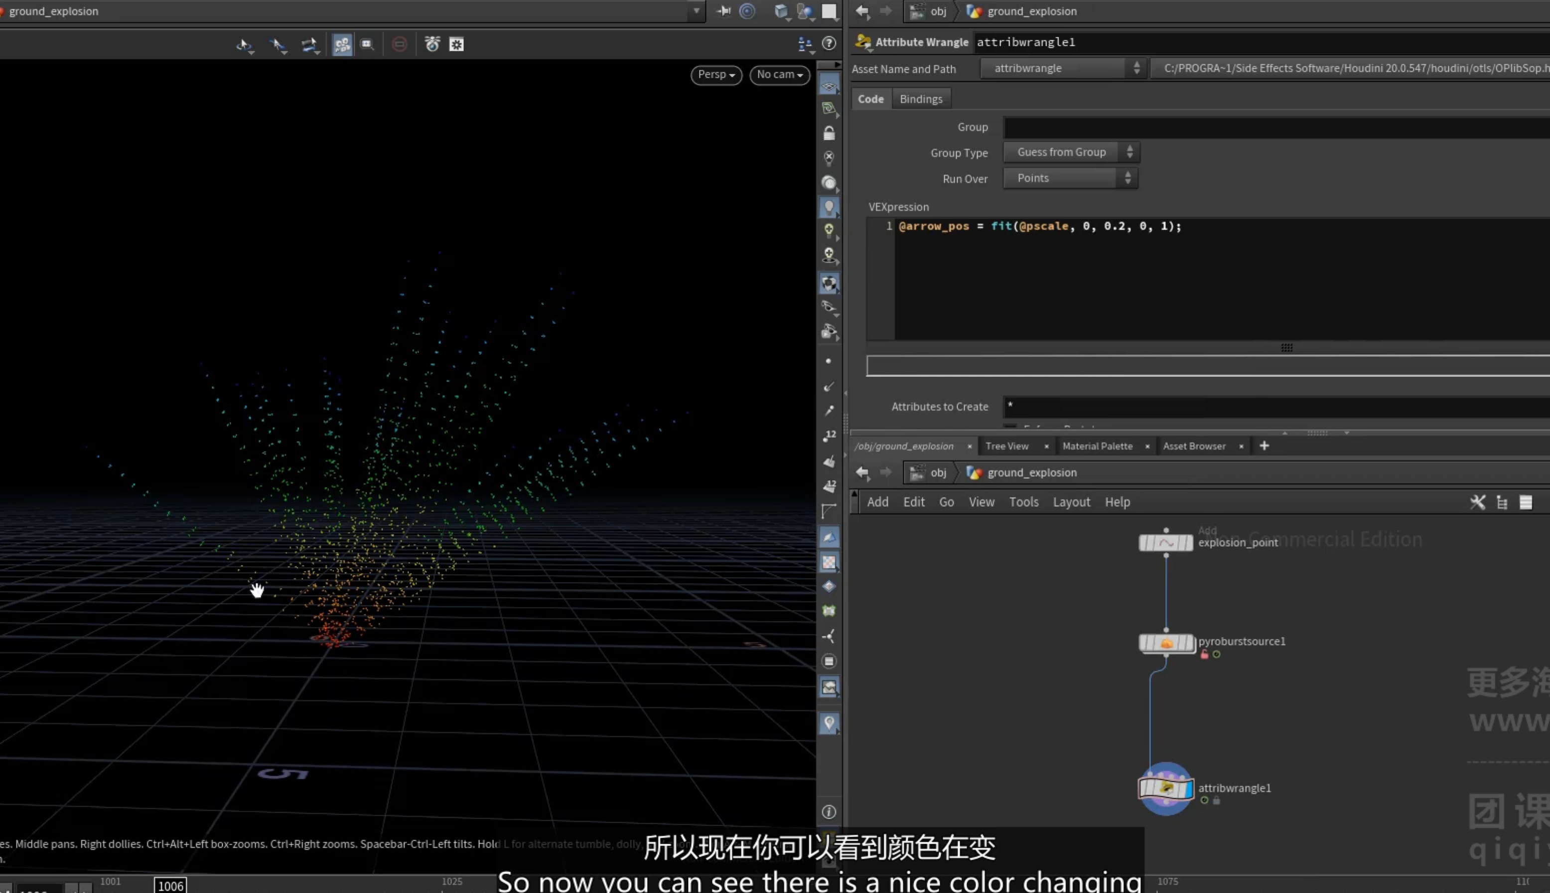The image size is (1550, 893).
Task: Click frame 1025 on the timeline slider
Action: 451,882
